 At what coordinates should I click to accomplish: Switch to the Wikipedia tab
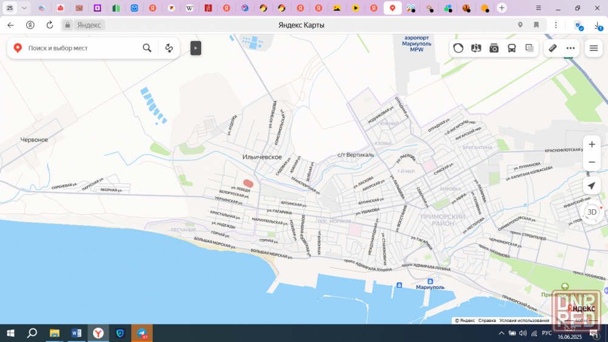(x=190, y=8)
